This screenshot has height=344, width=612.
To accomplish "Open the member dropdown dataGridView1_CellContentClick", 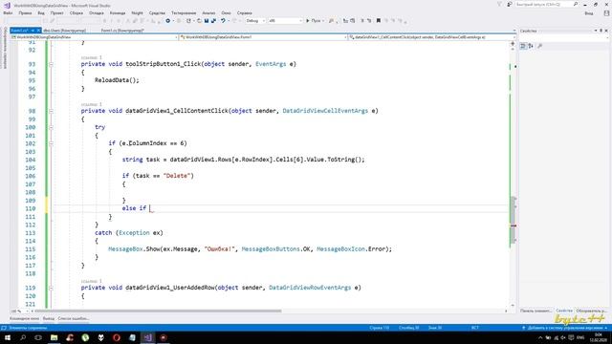I will [432, 37].
